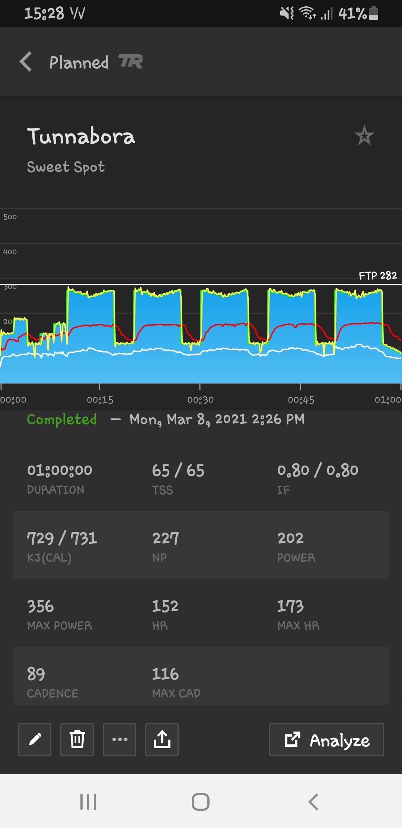402x828 pixels.
Task: Delete the ride using the trash icon
Action: 77,740
